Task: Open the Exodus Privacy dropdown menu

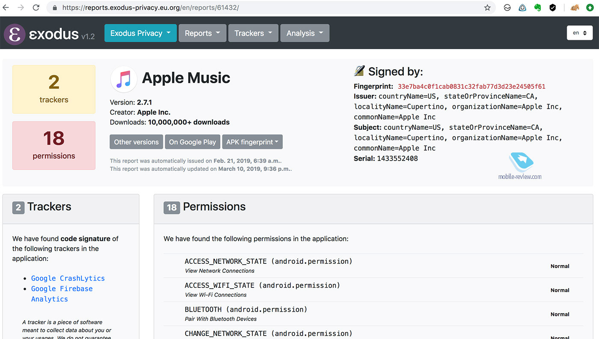Action: tap(140, 33)
